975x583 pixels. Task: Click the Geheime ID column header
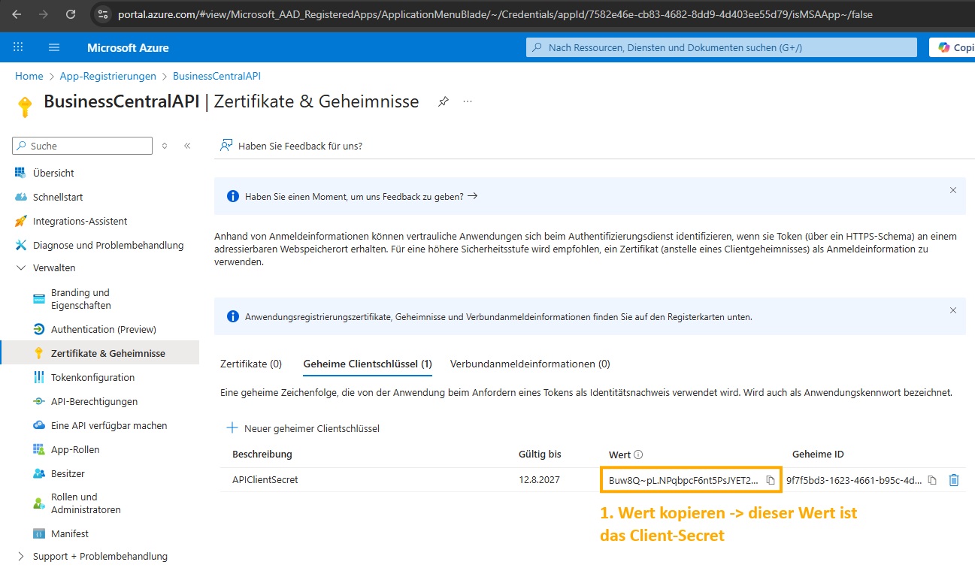tap(818, 454)
